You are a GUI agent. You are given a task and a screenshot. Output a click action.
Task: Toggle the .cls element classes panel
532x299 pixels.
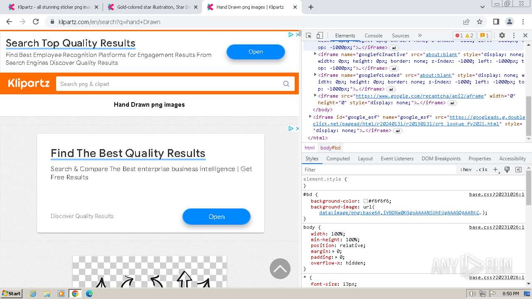[x=482, y=169]
